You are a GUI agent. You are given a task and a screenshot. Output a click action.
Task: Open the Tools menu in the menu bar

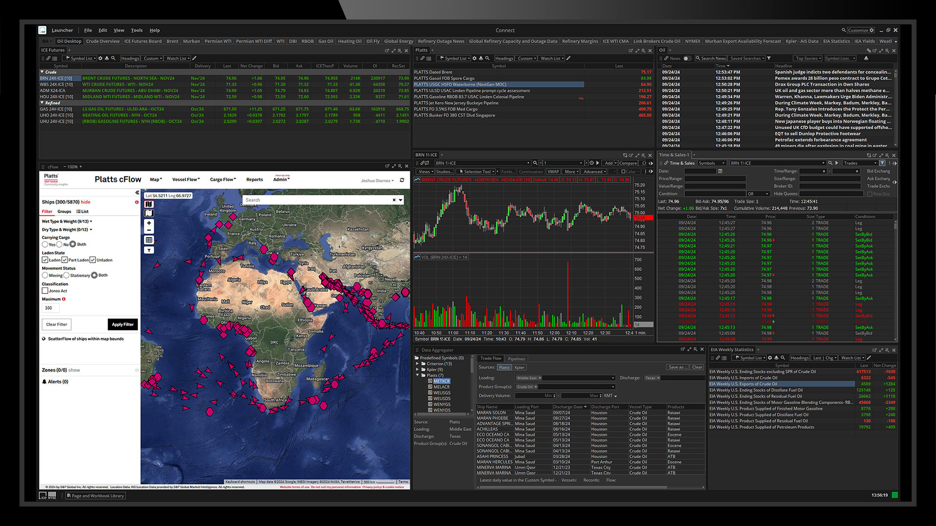click(136, 30)
